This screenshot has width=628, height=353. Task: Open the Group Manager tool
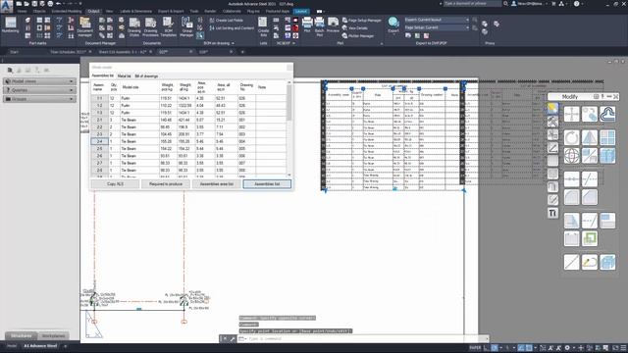(x=186, y=26)
